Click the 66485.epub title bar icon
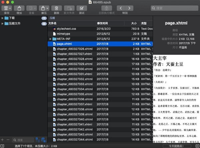200x148 pixels. [x=90, y=2]
